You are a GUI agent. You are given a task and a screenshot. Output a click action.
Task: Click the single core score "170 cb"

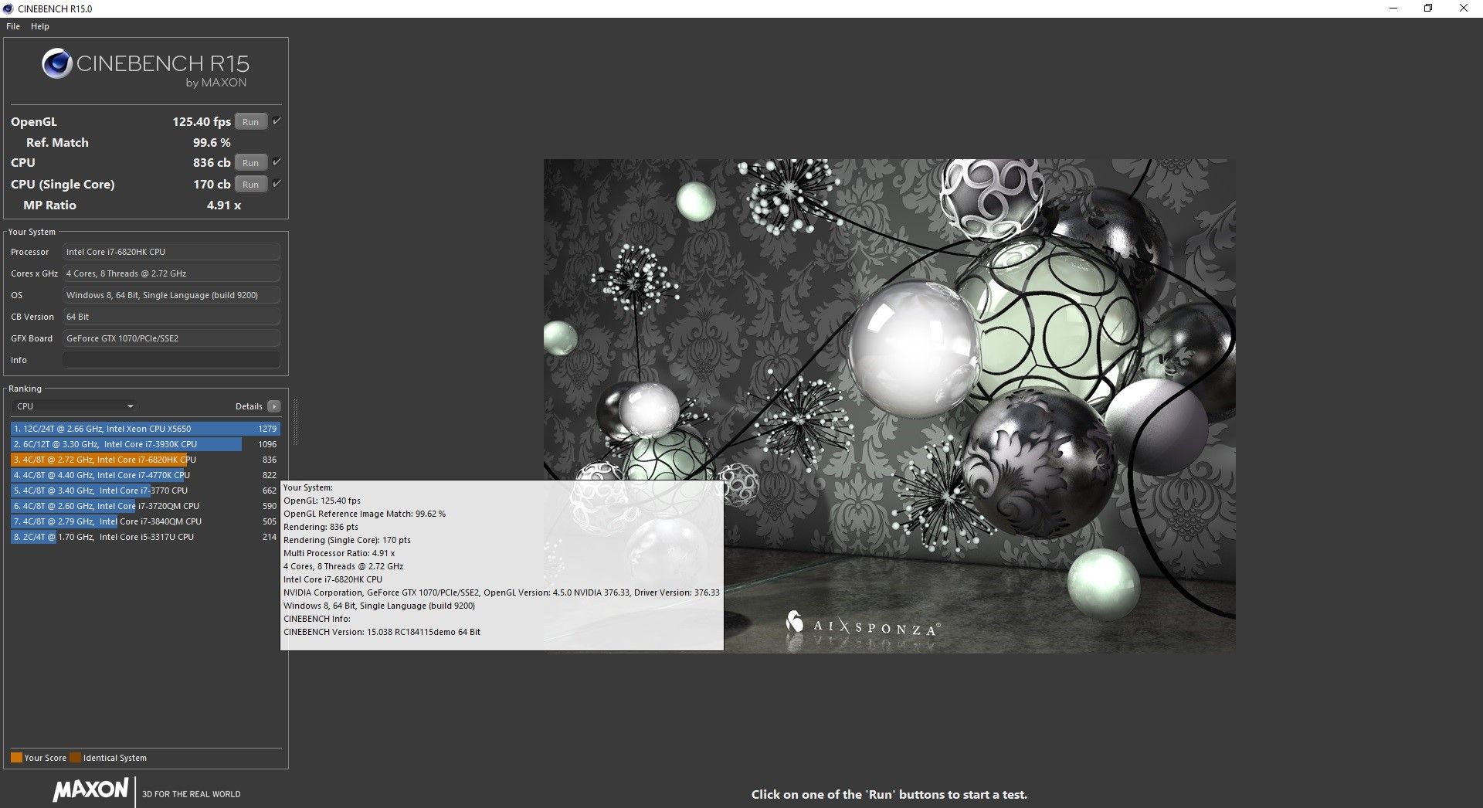pos(212,184)
